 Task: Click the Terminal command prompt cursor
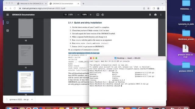click(121, 86)
